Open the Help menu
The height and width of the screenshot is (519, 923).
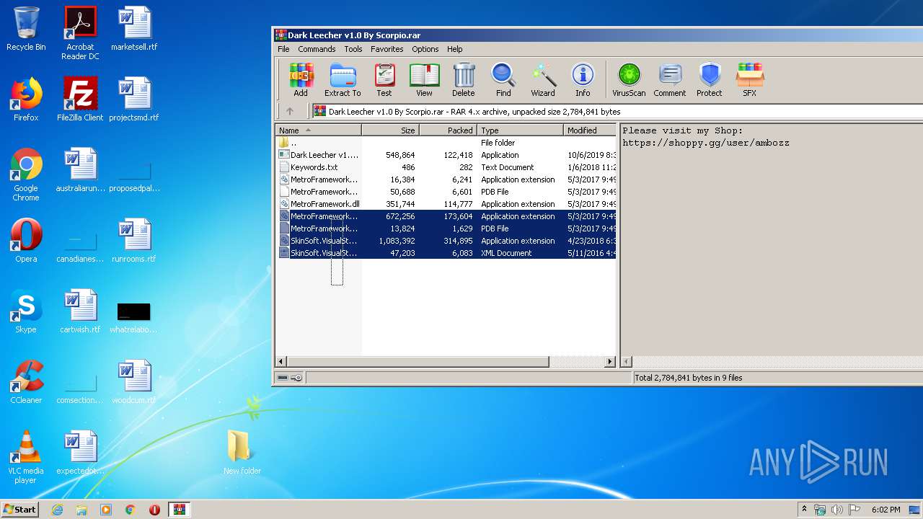coord(455,49)
